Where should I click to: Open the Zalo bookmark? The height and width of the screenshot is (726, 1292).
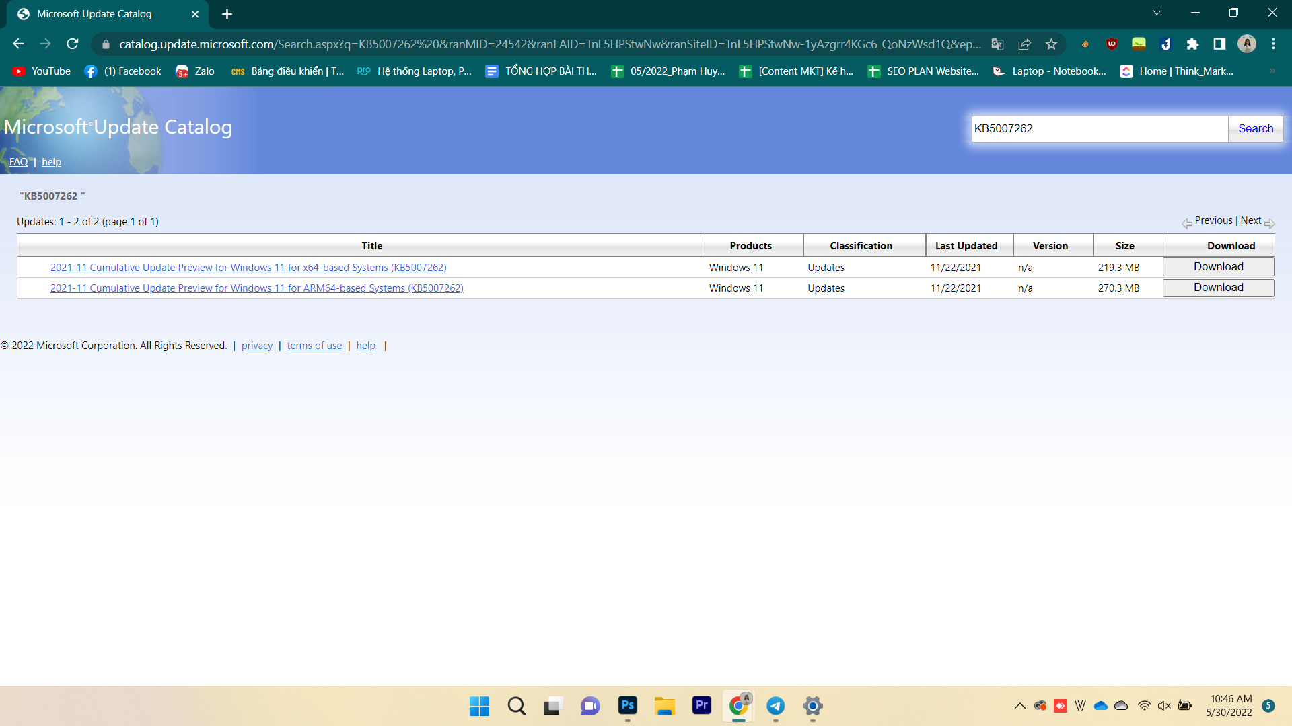click(195, 71)
